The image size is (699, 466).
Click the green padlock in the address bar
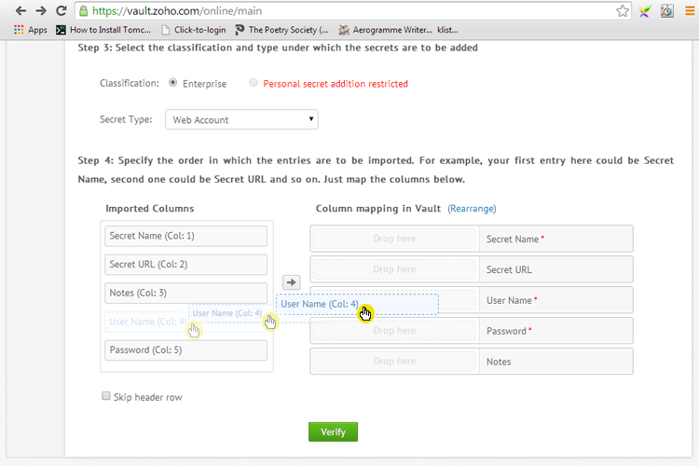pyautogui.click(x=83, y=10)
